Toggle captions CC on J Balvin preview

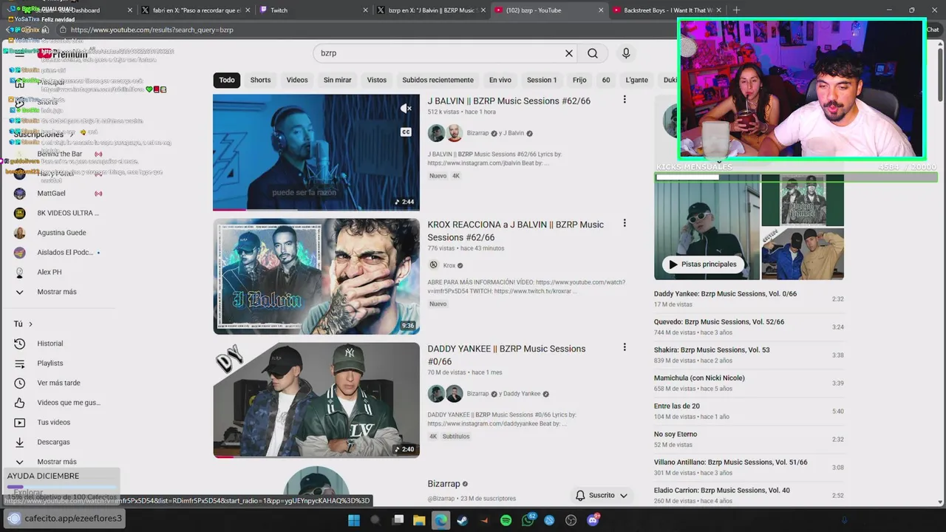pyautogui.click(x=406, y=132)
